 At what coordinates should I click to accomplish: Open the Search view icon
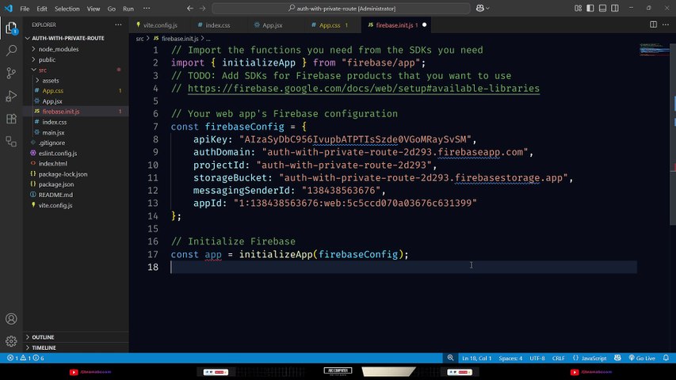tap(11, 51)
